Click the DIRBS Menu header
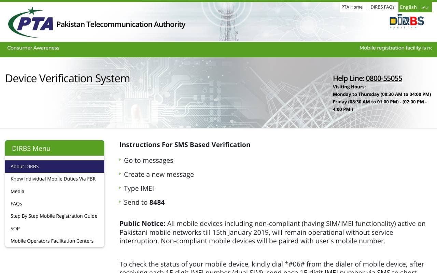 [x=55, y=148]
